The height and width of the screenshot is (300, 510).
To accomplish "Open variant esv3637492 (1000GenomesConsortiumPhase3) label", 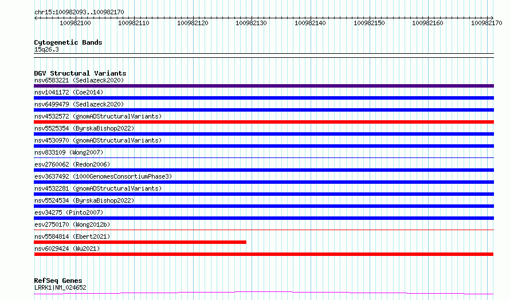I will (x=103, y=176).
